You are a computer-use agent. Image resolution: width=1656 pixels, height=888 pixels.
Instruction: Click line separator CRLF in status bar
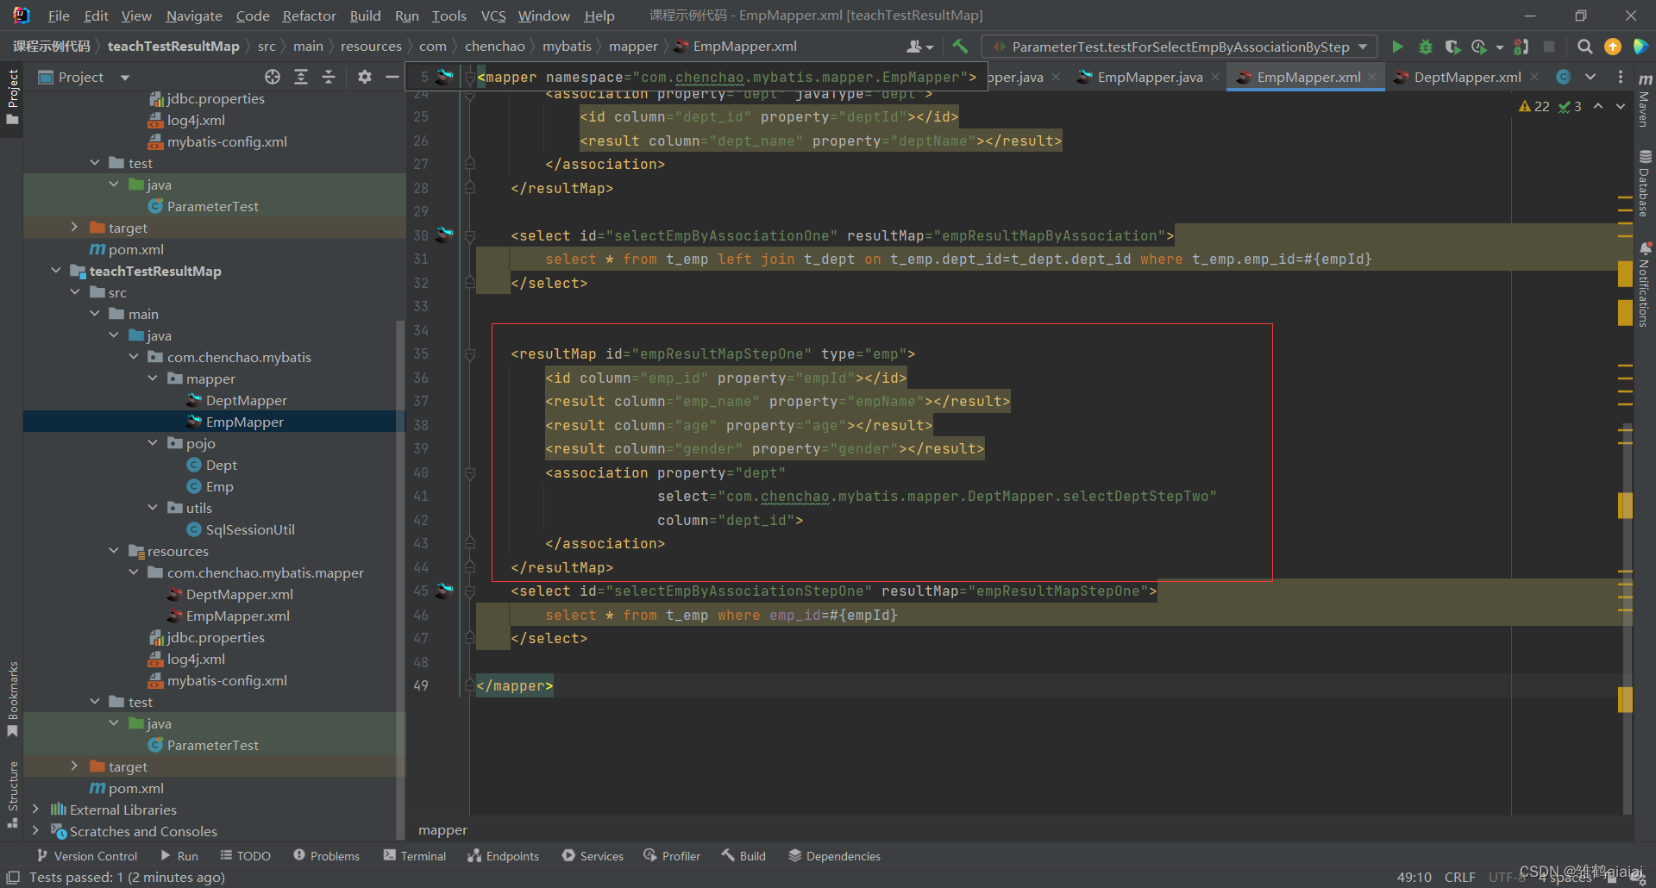pos(1459,877)
